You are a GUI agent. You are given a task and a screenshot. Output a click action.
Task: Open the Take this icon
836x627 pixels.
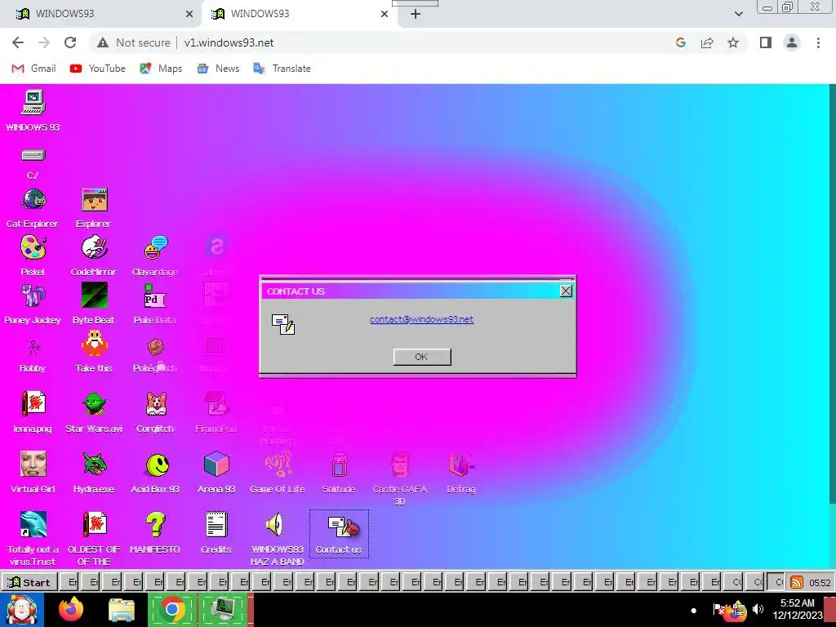[x=94, y=352]
